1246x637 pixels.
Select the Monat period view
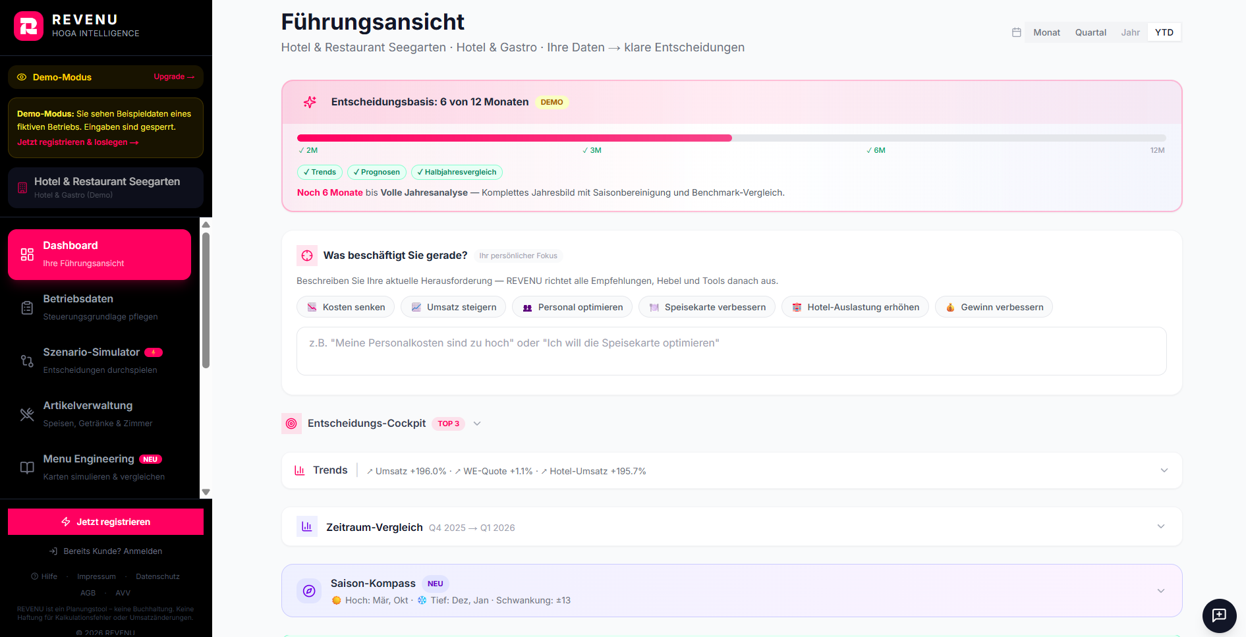pyautogui.click(x=1046, y=32)
